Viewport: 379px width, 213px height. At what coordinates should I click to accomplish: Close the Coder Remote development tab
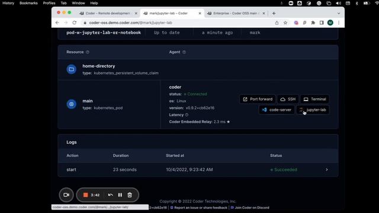(x=136, y=13)
